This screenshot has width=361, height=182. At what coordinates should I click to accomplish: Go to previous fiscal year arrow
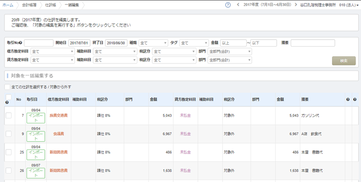[238, 4]
